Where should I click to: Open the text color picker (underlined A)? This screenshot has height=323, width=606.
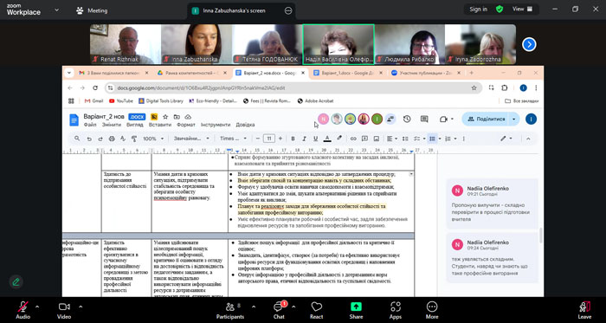click(327, 139)
